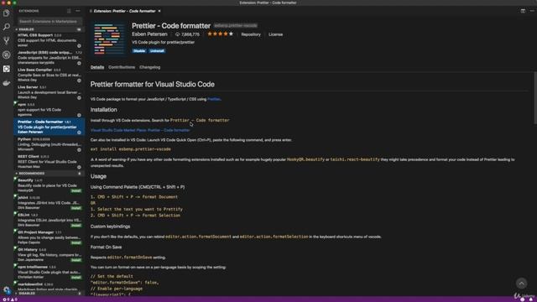537x302 pixels.
Task: Click the Uninstall button for Prettier
Action: pos(157,50)
